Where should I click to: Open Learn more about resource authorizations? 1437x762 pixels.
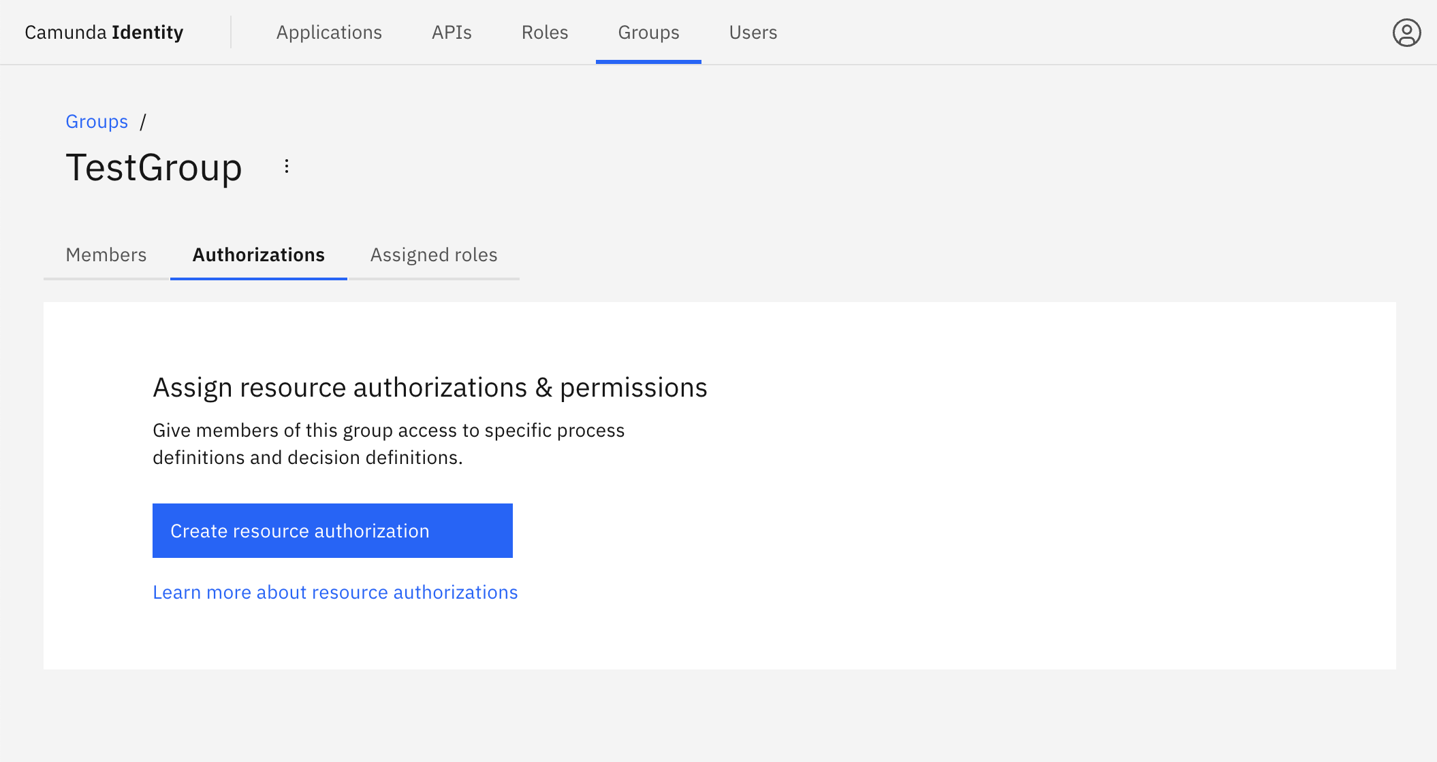pyautogui.click(x=335, y=592)
